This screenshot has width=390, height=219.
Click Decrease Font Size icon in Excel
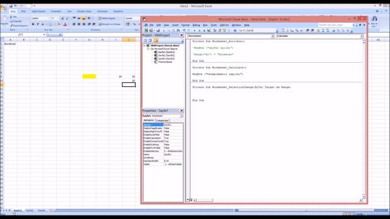pos(66,18)
